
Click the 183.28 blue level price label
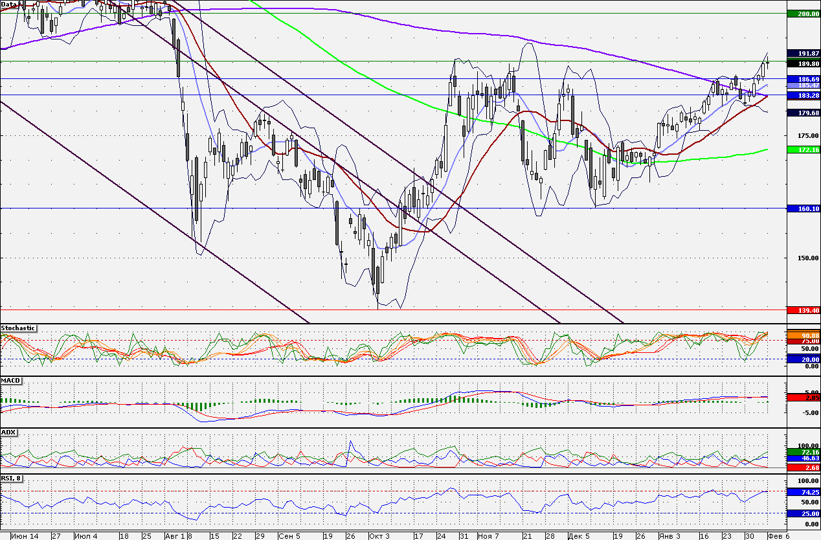point(802,95)
